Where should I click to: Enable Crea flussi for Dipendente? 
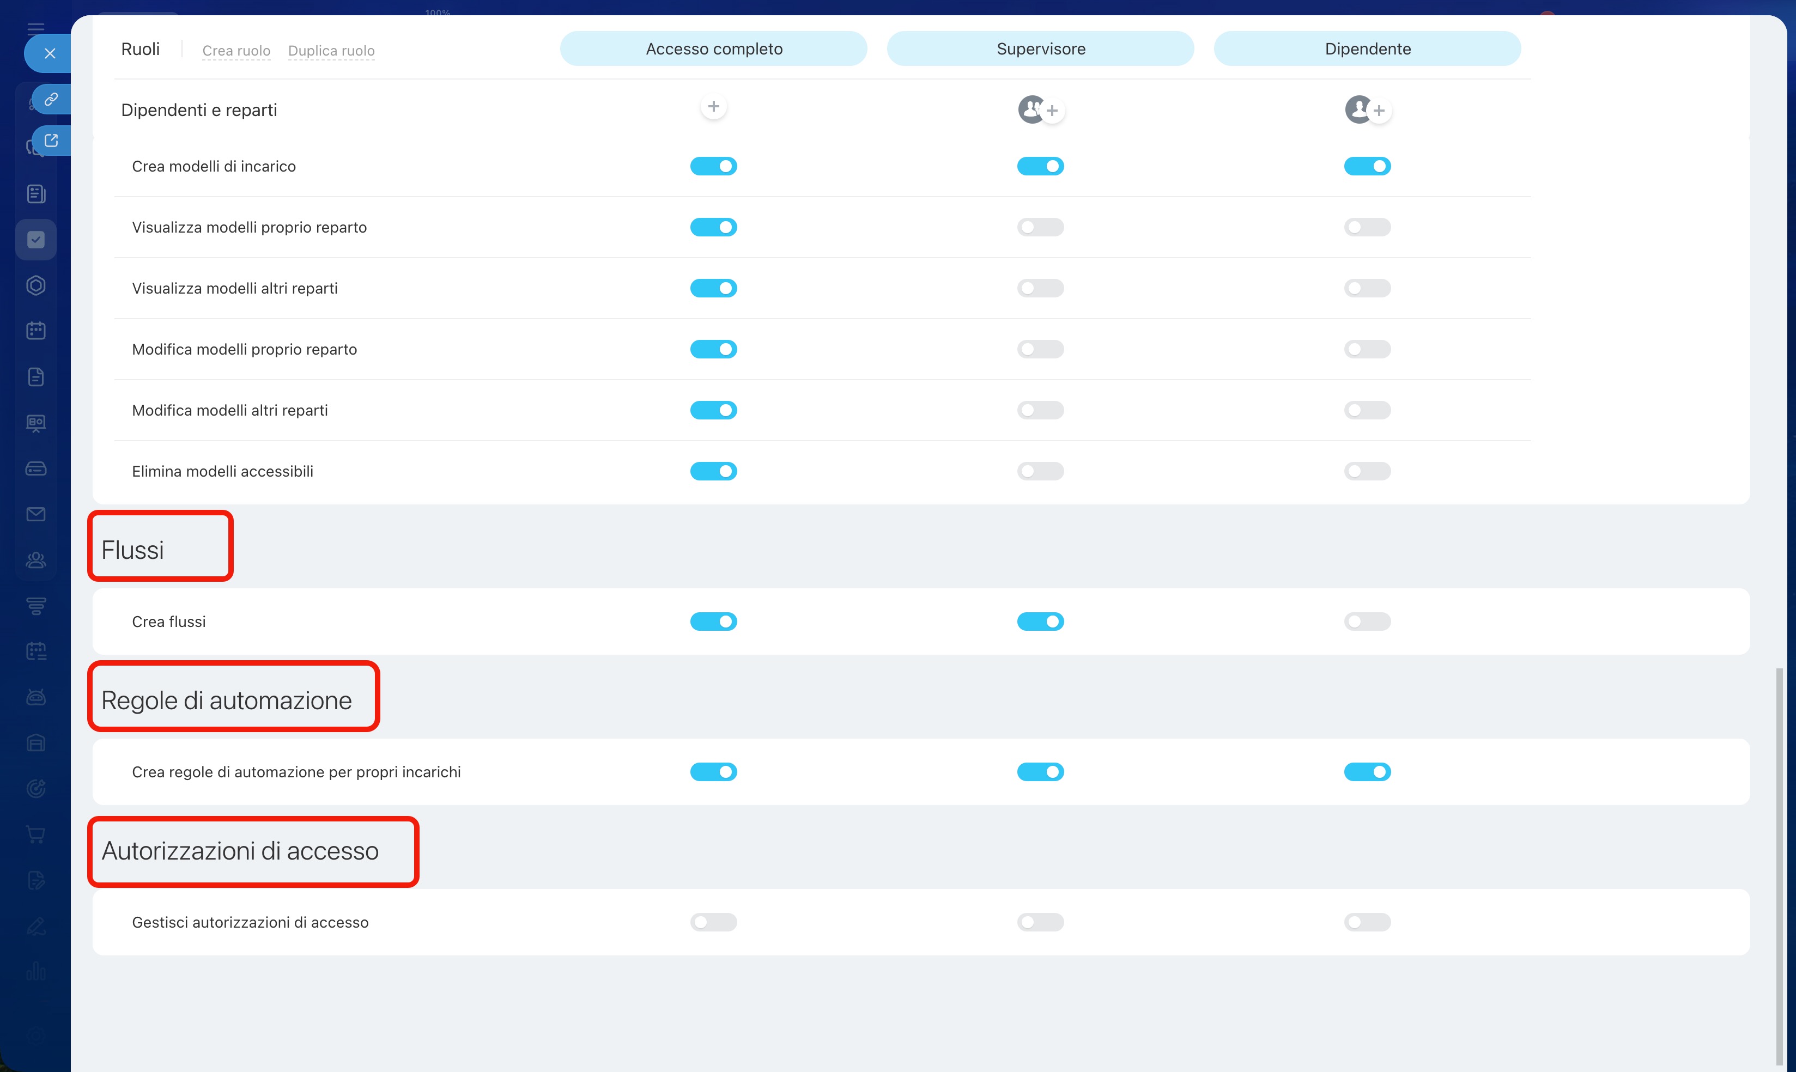(1367, 621)
